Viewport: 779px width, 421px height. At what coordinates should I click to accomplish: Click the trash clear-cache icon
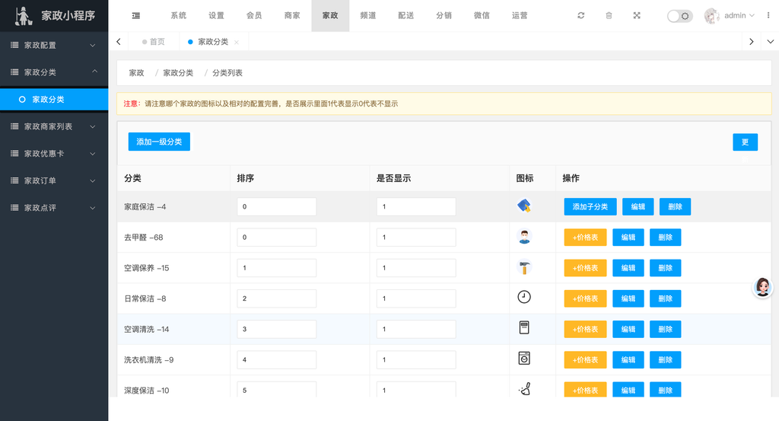609,15
